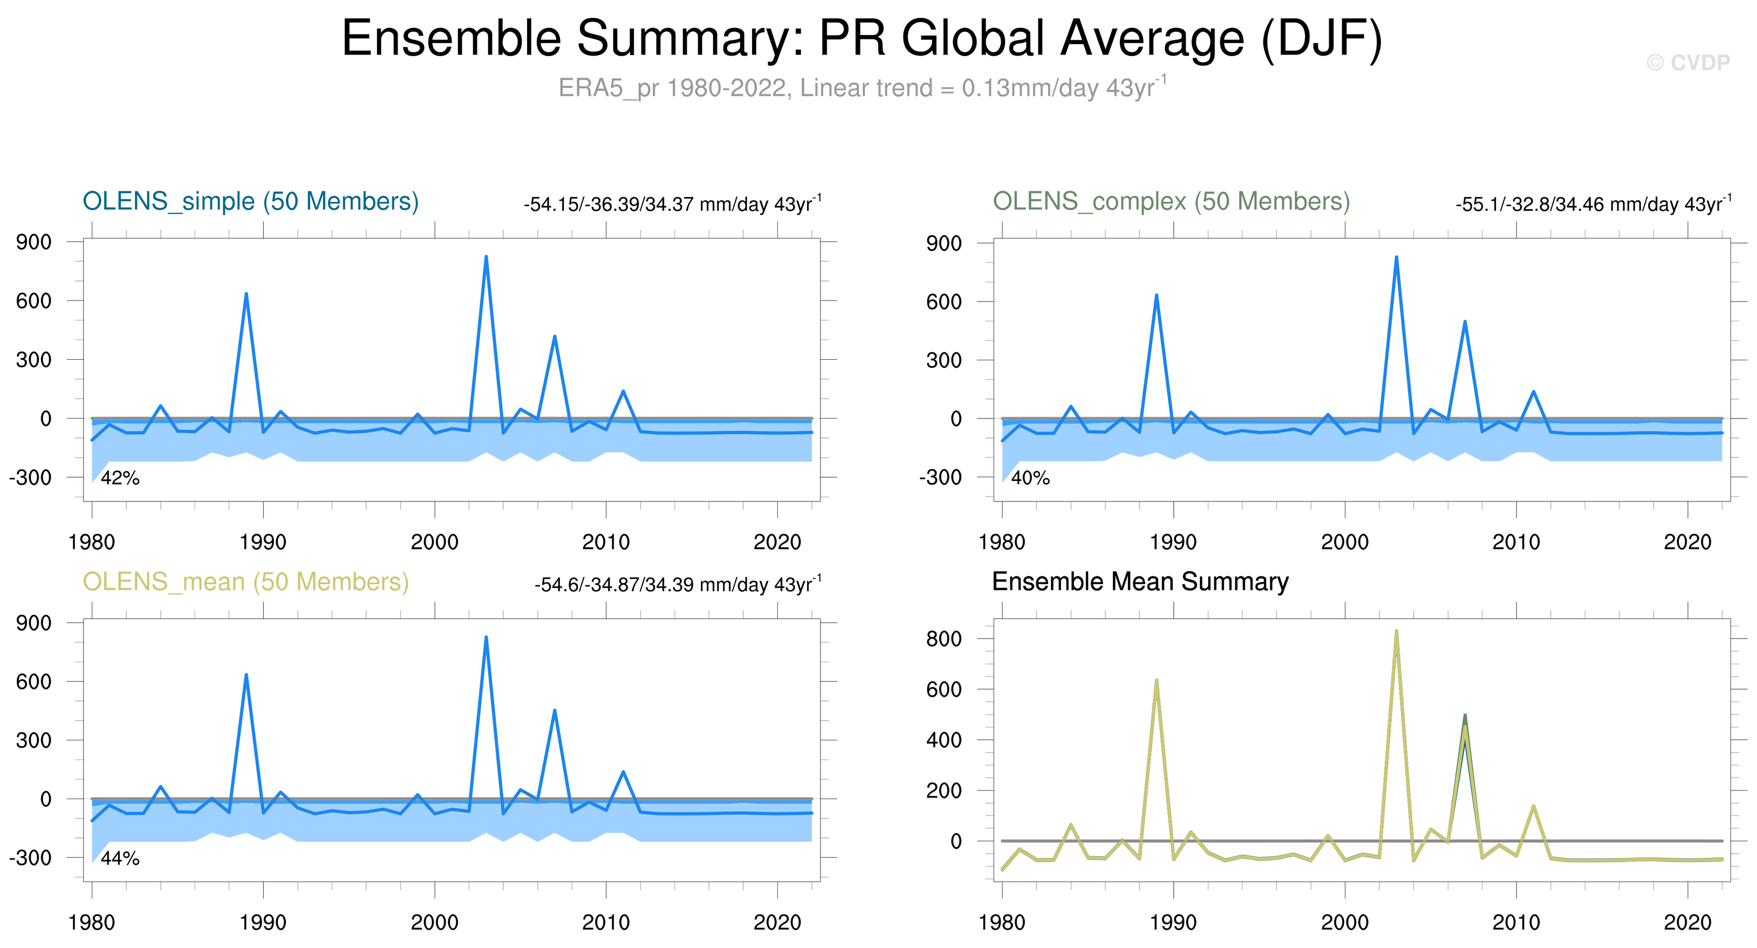Image resolution: width=1757 pixels, height=948 pixels.
Task: Click the 40% label in OLENS_complex panel
Action: click(1030, 478)
